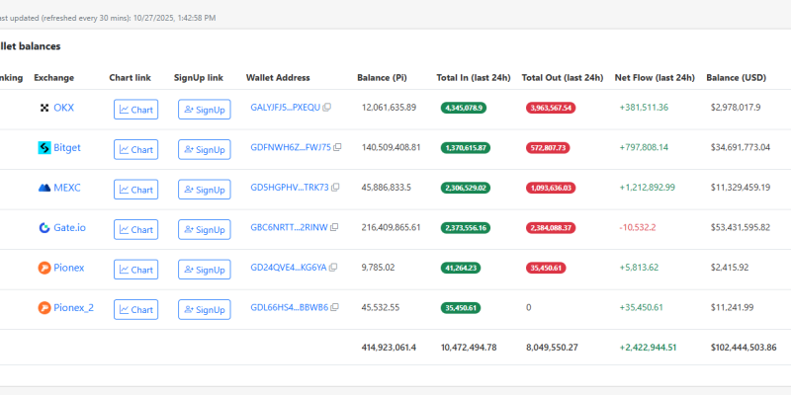
Task: Click the MEXC exchange logo icon
Action: (x=44, y=188)
